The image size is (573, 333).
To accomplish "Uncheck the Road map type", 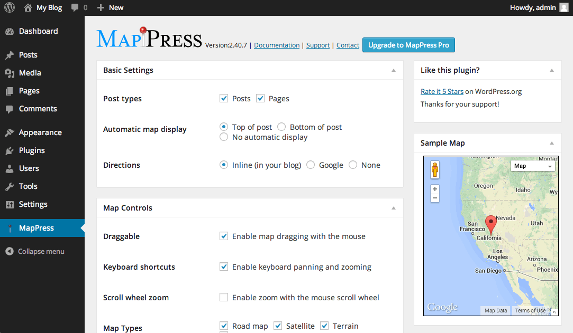I will 224,326.
